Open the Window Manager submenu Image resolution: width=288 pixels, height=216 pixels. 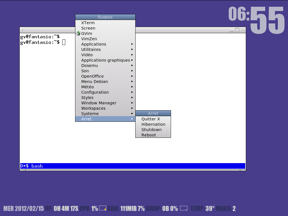point(105,103)
